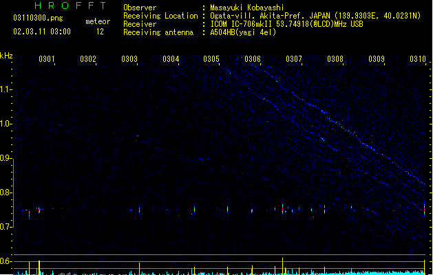Click time marker 0306
The height and width of the screenshot is (275, 433).
(x=253, y=59)
